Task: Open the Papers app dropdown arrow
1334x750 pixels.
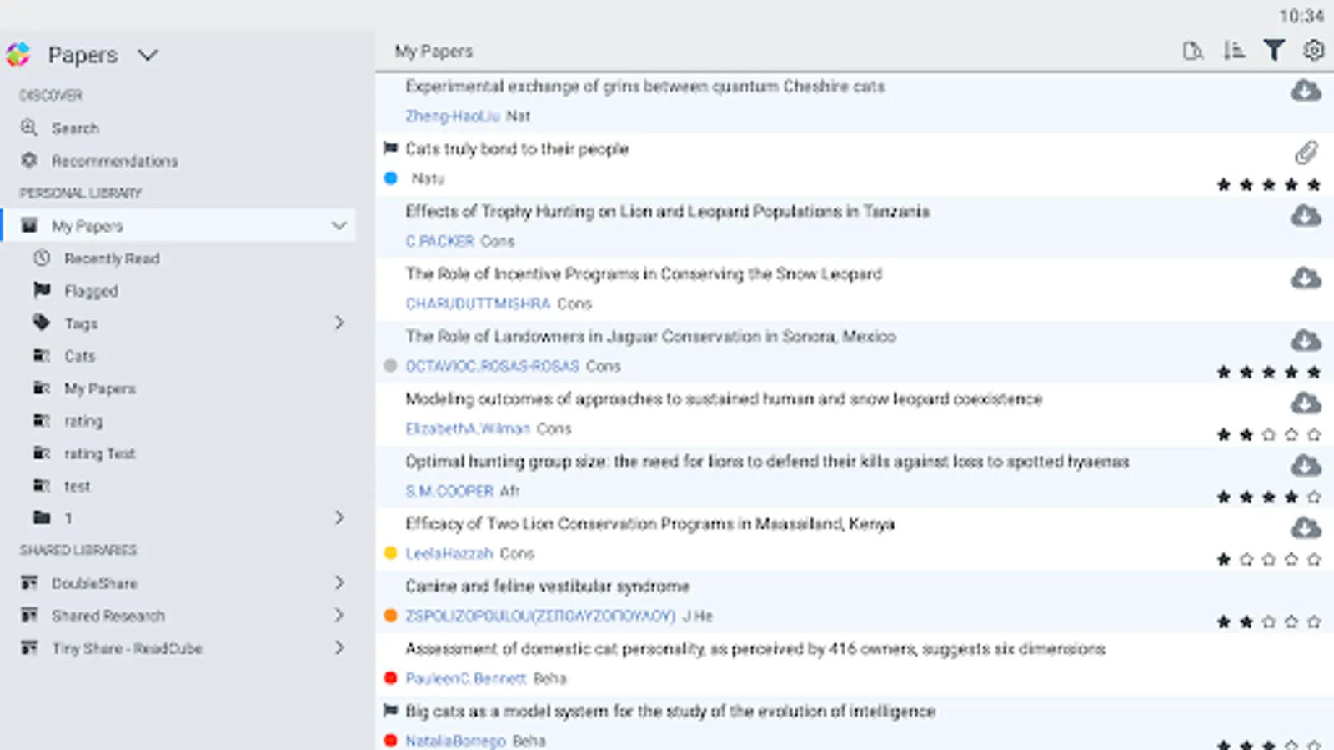Action: pos(148,56)
